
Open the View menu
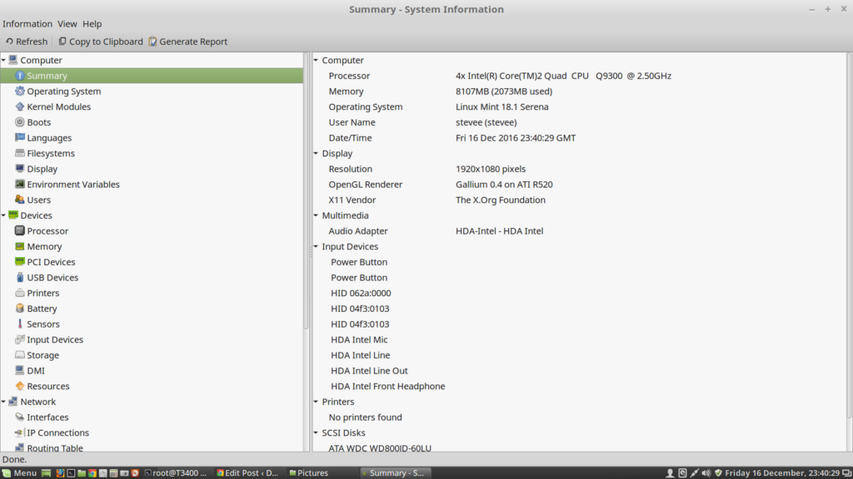(x=67, y=24)
